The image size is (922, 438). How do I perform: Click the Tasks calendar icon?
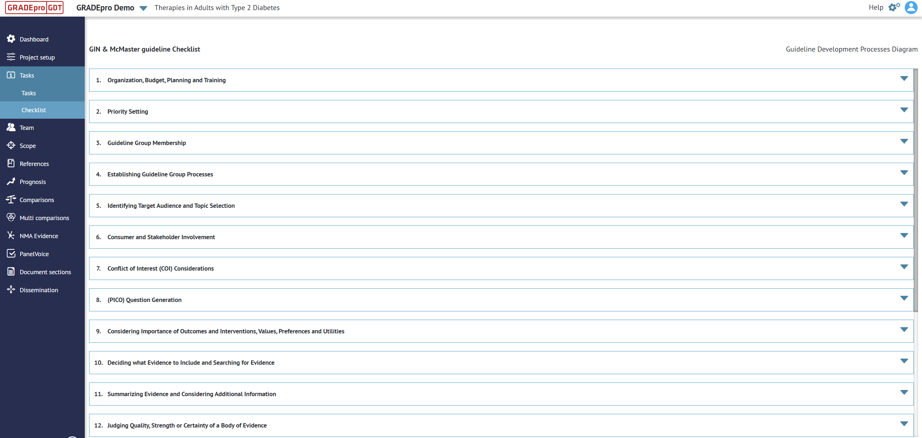[11, 75]
